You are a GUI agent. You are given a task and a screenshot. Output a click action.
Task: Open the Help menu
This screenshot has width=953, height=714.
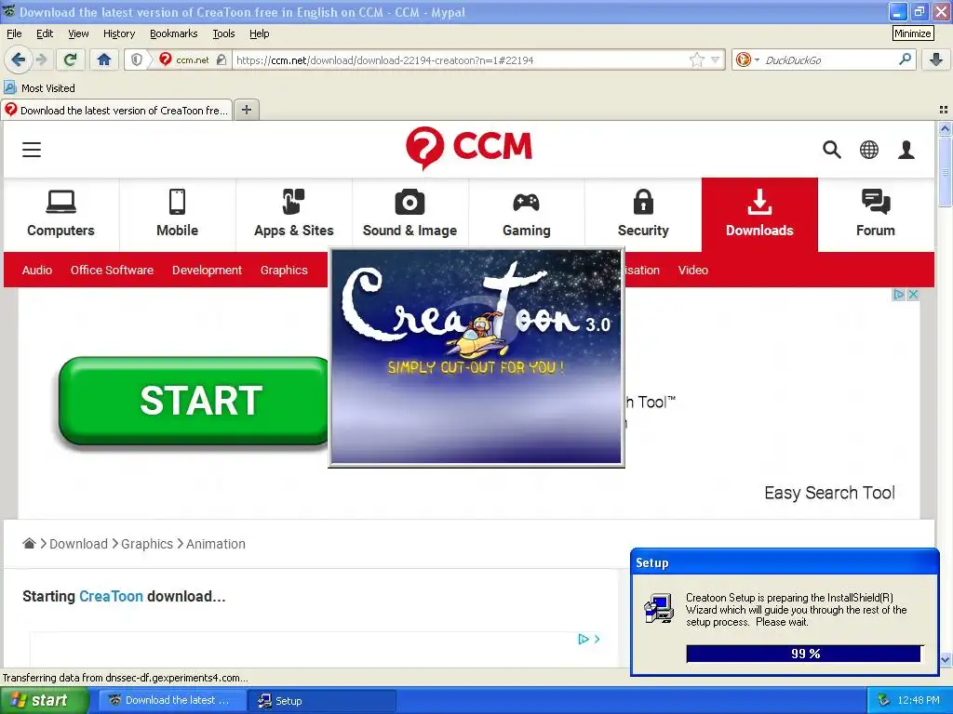tap(259, 33)
